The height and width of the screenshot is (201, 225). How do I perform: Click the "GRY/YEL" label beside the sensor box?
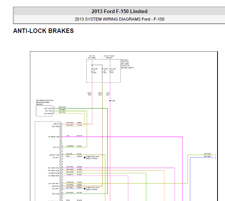(62, 112)
